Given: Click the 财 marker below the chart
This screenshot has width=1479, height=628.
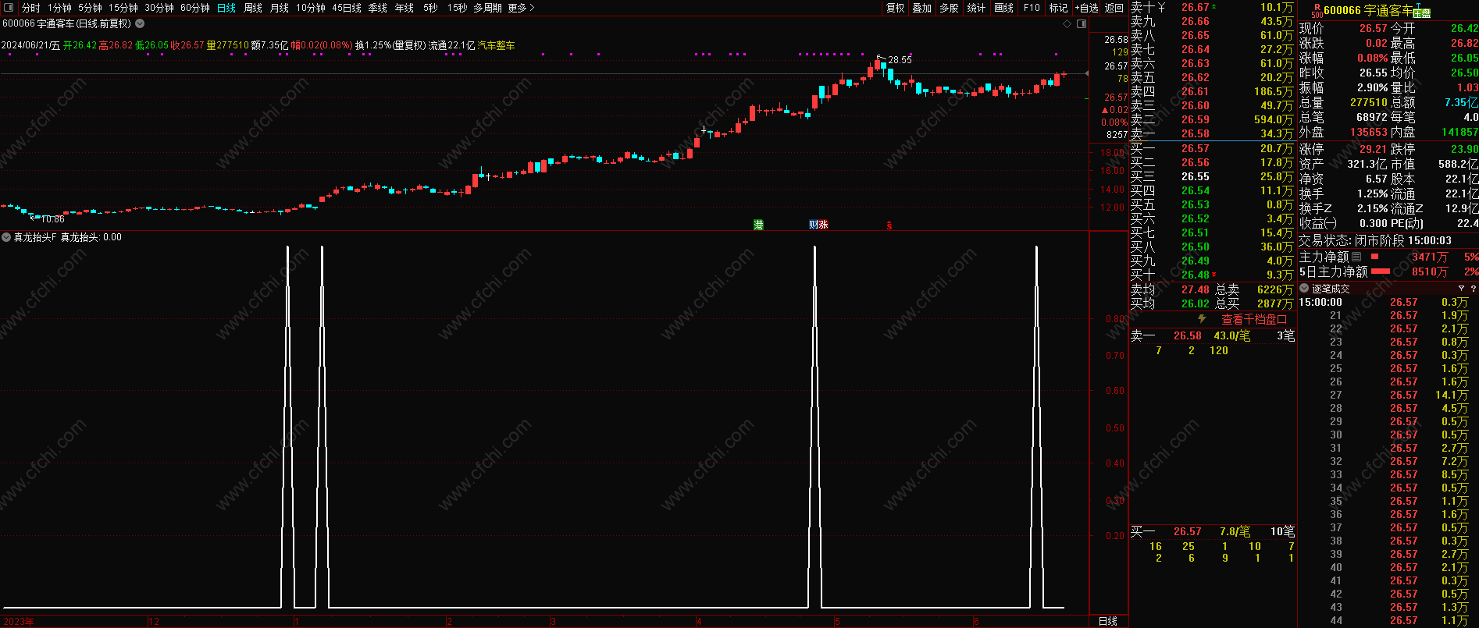Looking at the screenshot, I should tap(814, 225).
